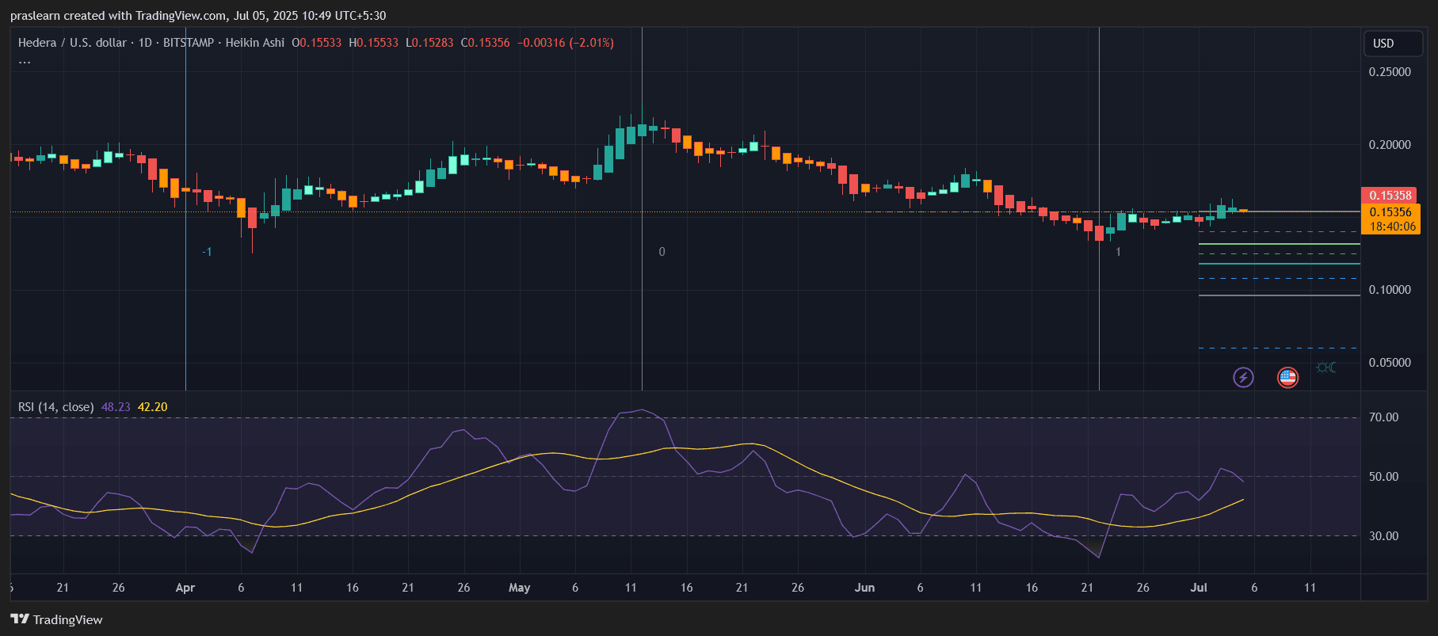Select the solid gray horizontal level line
Image resolution: width=1438 pixels, height=636 pixels.
[1279, 295]
